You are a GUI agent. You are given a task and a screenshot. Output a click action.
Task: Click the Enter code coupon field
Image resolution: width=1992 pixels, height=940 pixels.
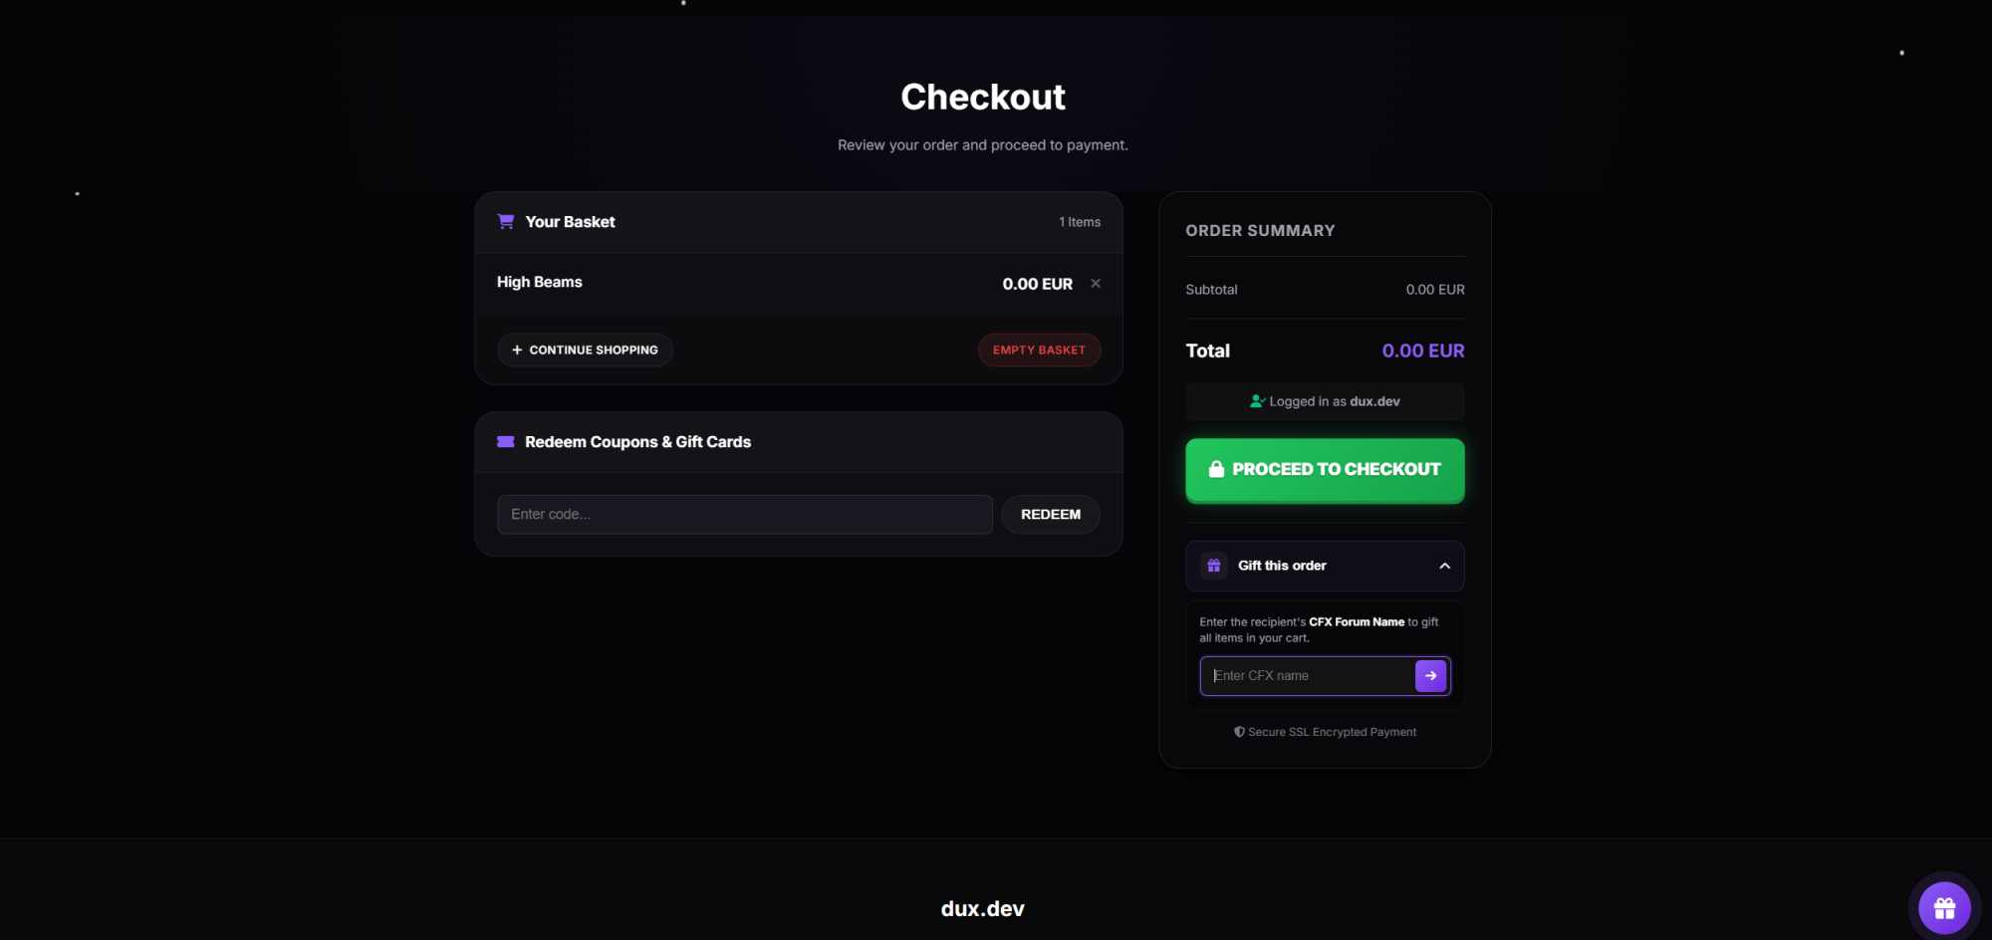tap(744, 514)
